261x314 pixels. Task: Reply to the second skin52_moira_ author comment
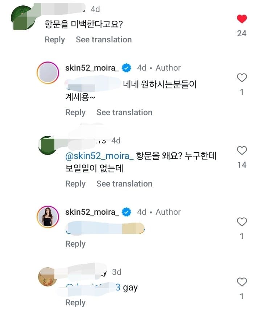tap(75, 244)
